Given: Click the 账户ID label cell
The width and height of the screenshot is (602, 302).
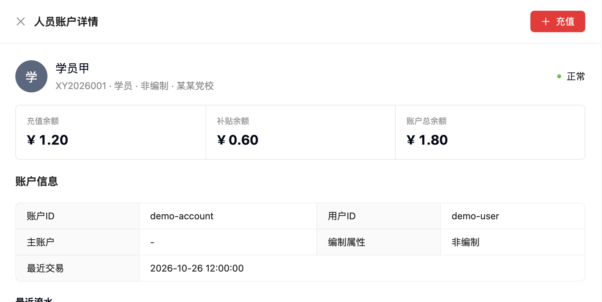Looking at the screenshot, I should click(78, 216).
